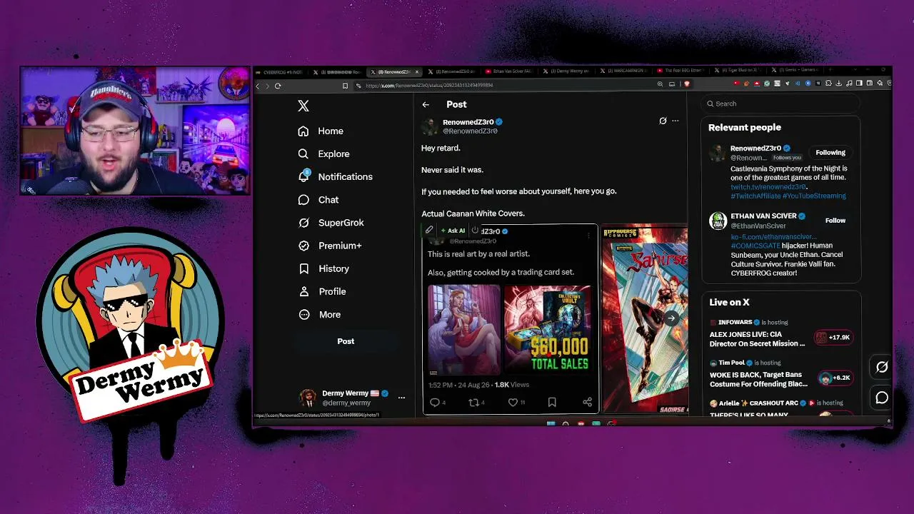The width and height of the screenshot is (914, 514).
Task: Click the Following button for RenownedZ3r0
Action: coord(830,153)
